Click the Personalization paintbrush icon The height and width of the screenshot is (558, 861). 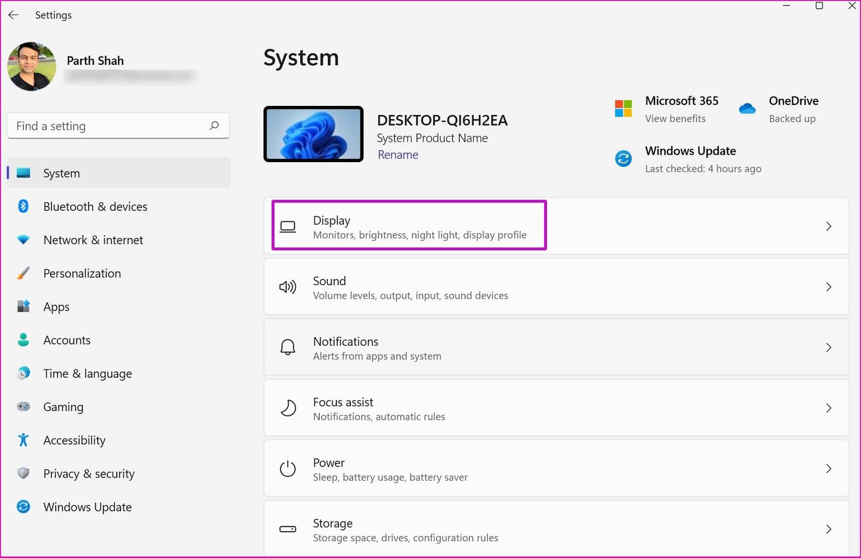tap(24, 273)
